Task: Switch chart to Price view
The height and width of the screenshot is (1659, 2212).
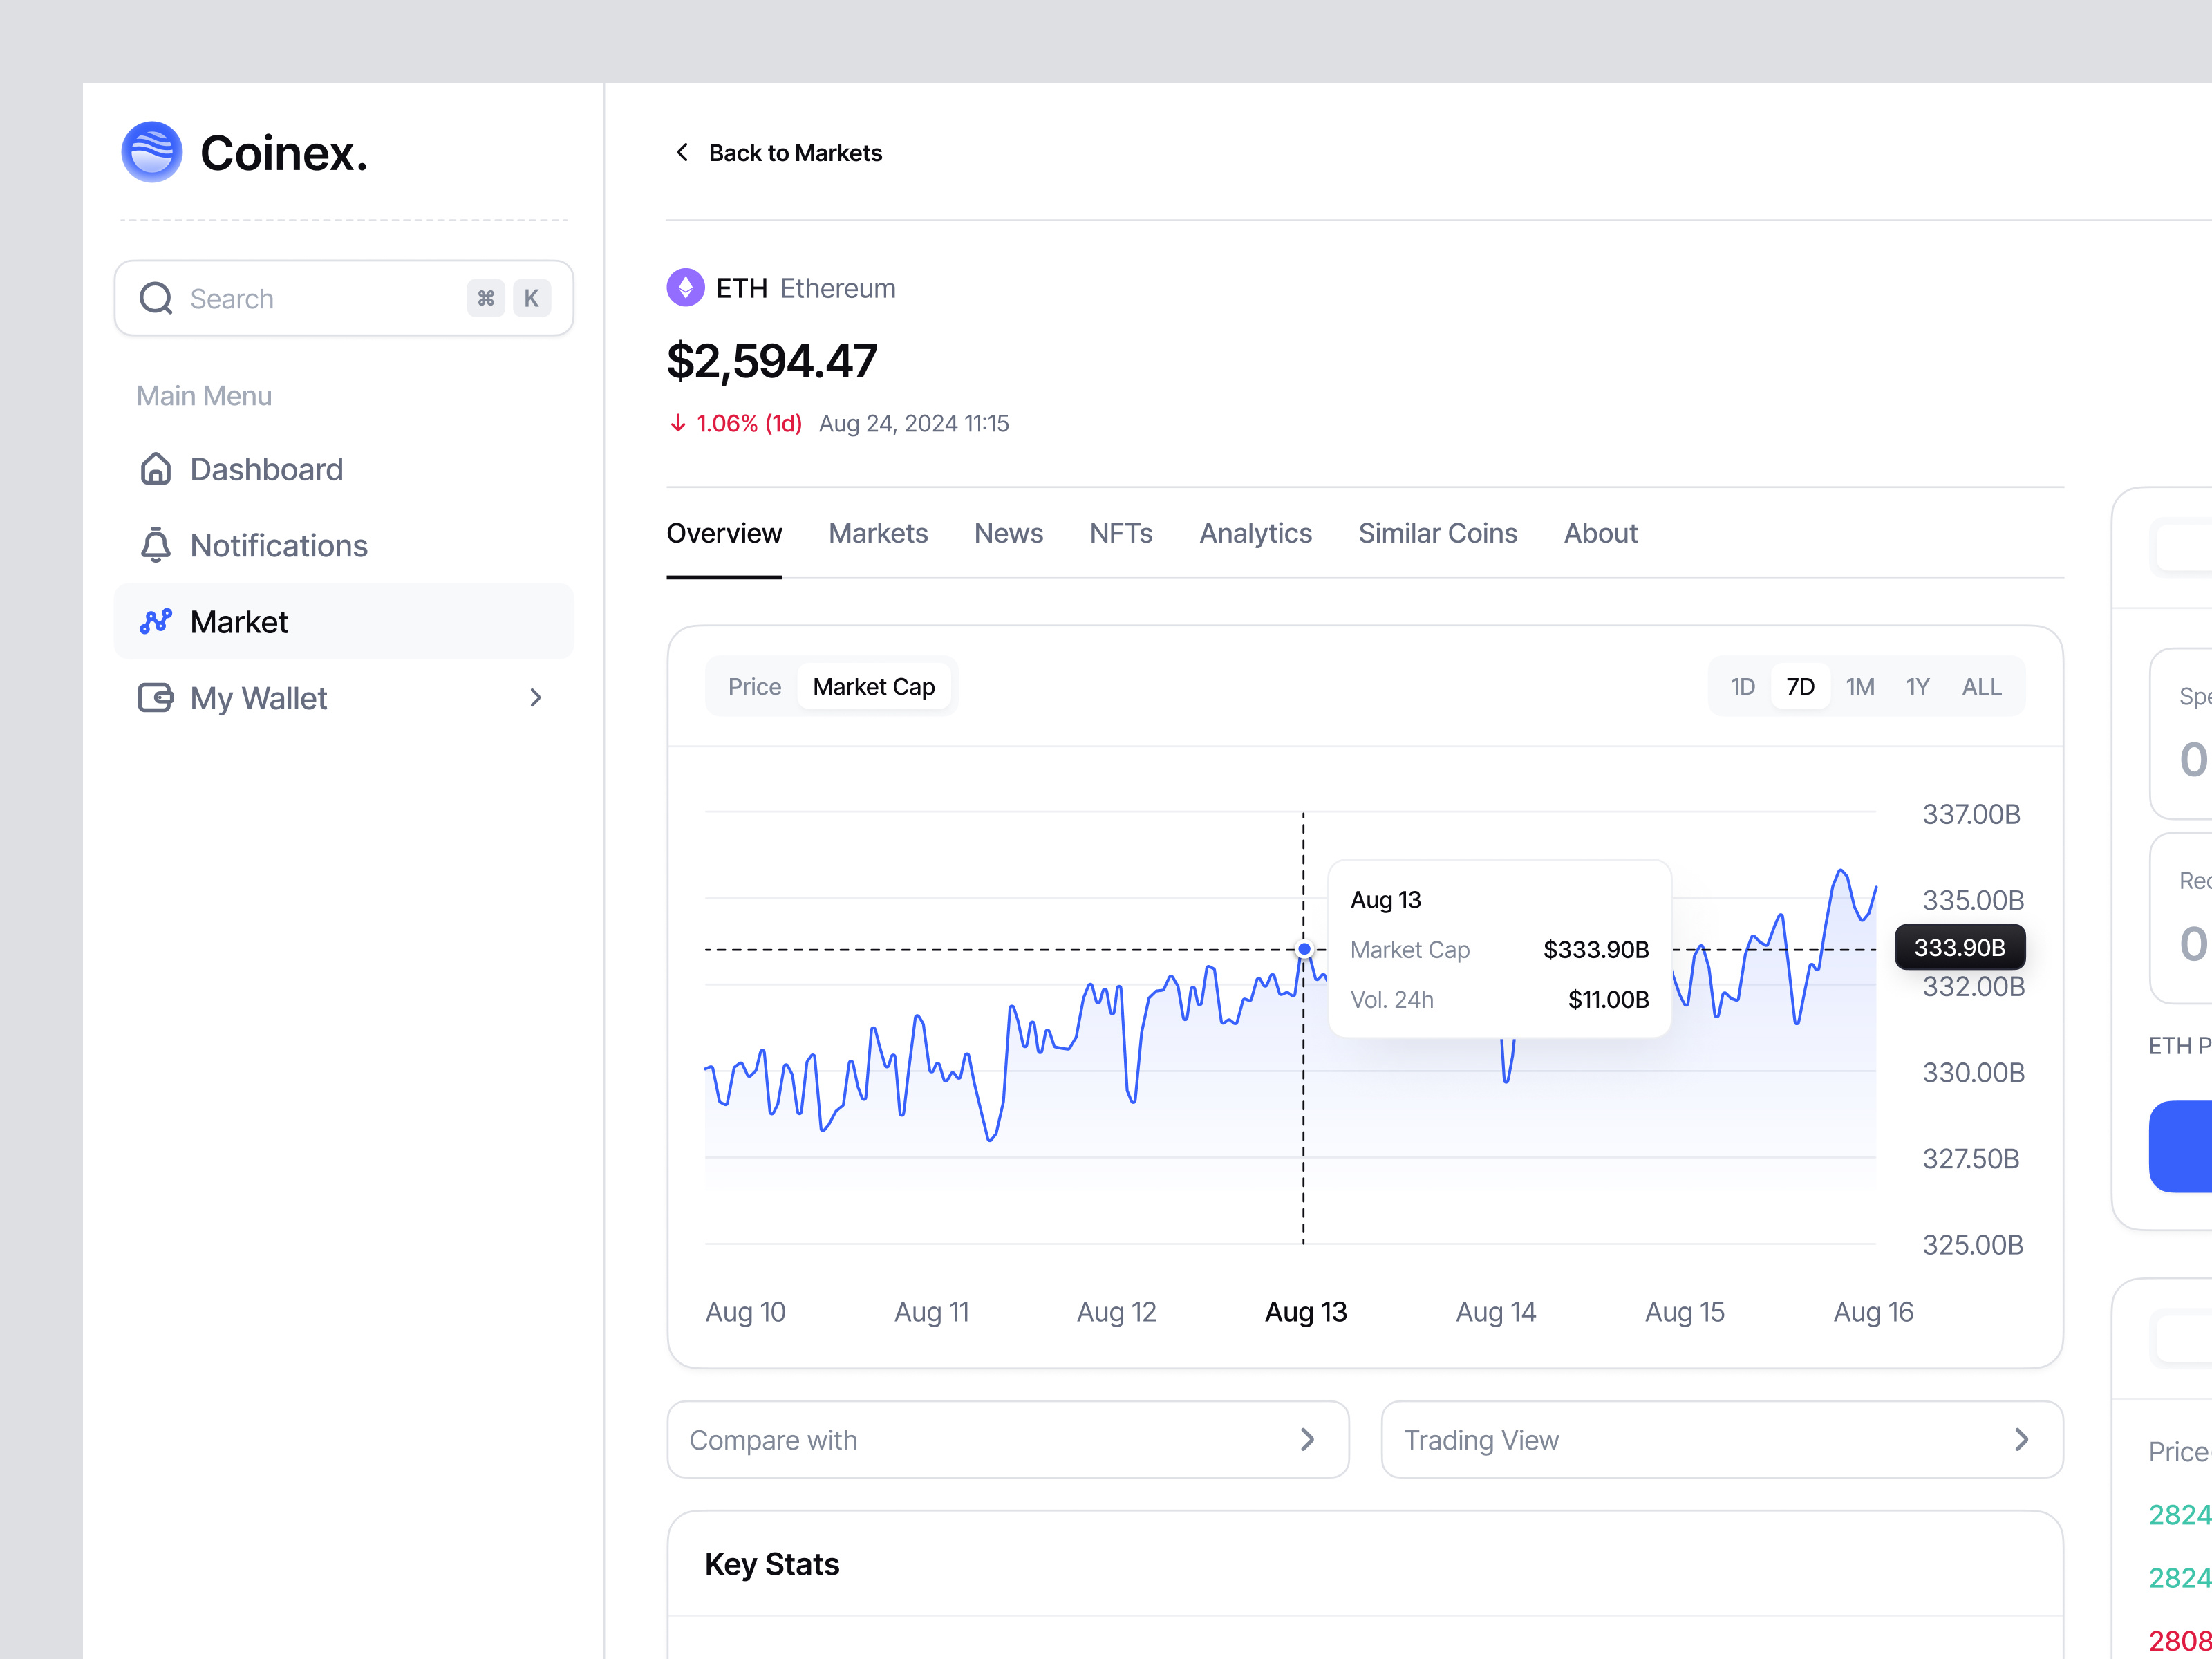Action: (x=754, y=687)
